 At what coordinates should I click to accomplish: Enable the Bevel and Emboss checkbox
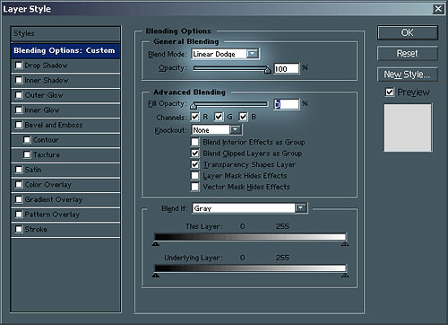(x=19, y=125)
